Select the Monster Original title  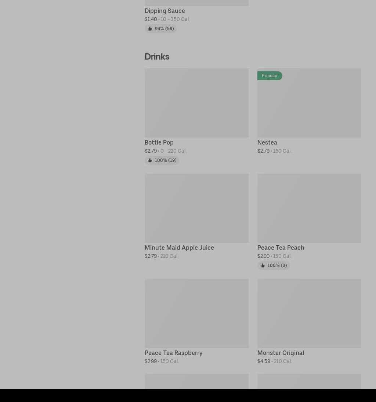click(x=281, y=353)
